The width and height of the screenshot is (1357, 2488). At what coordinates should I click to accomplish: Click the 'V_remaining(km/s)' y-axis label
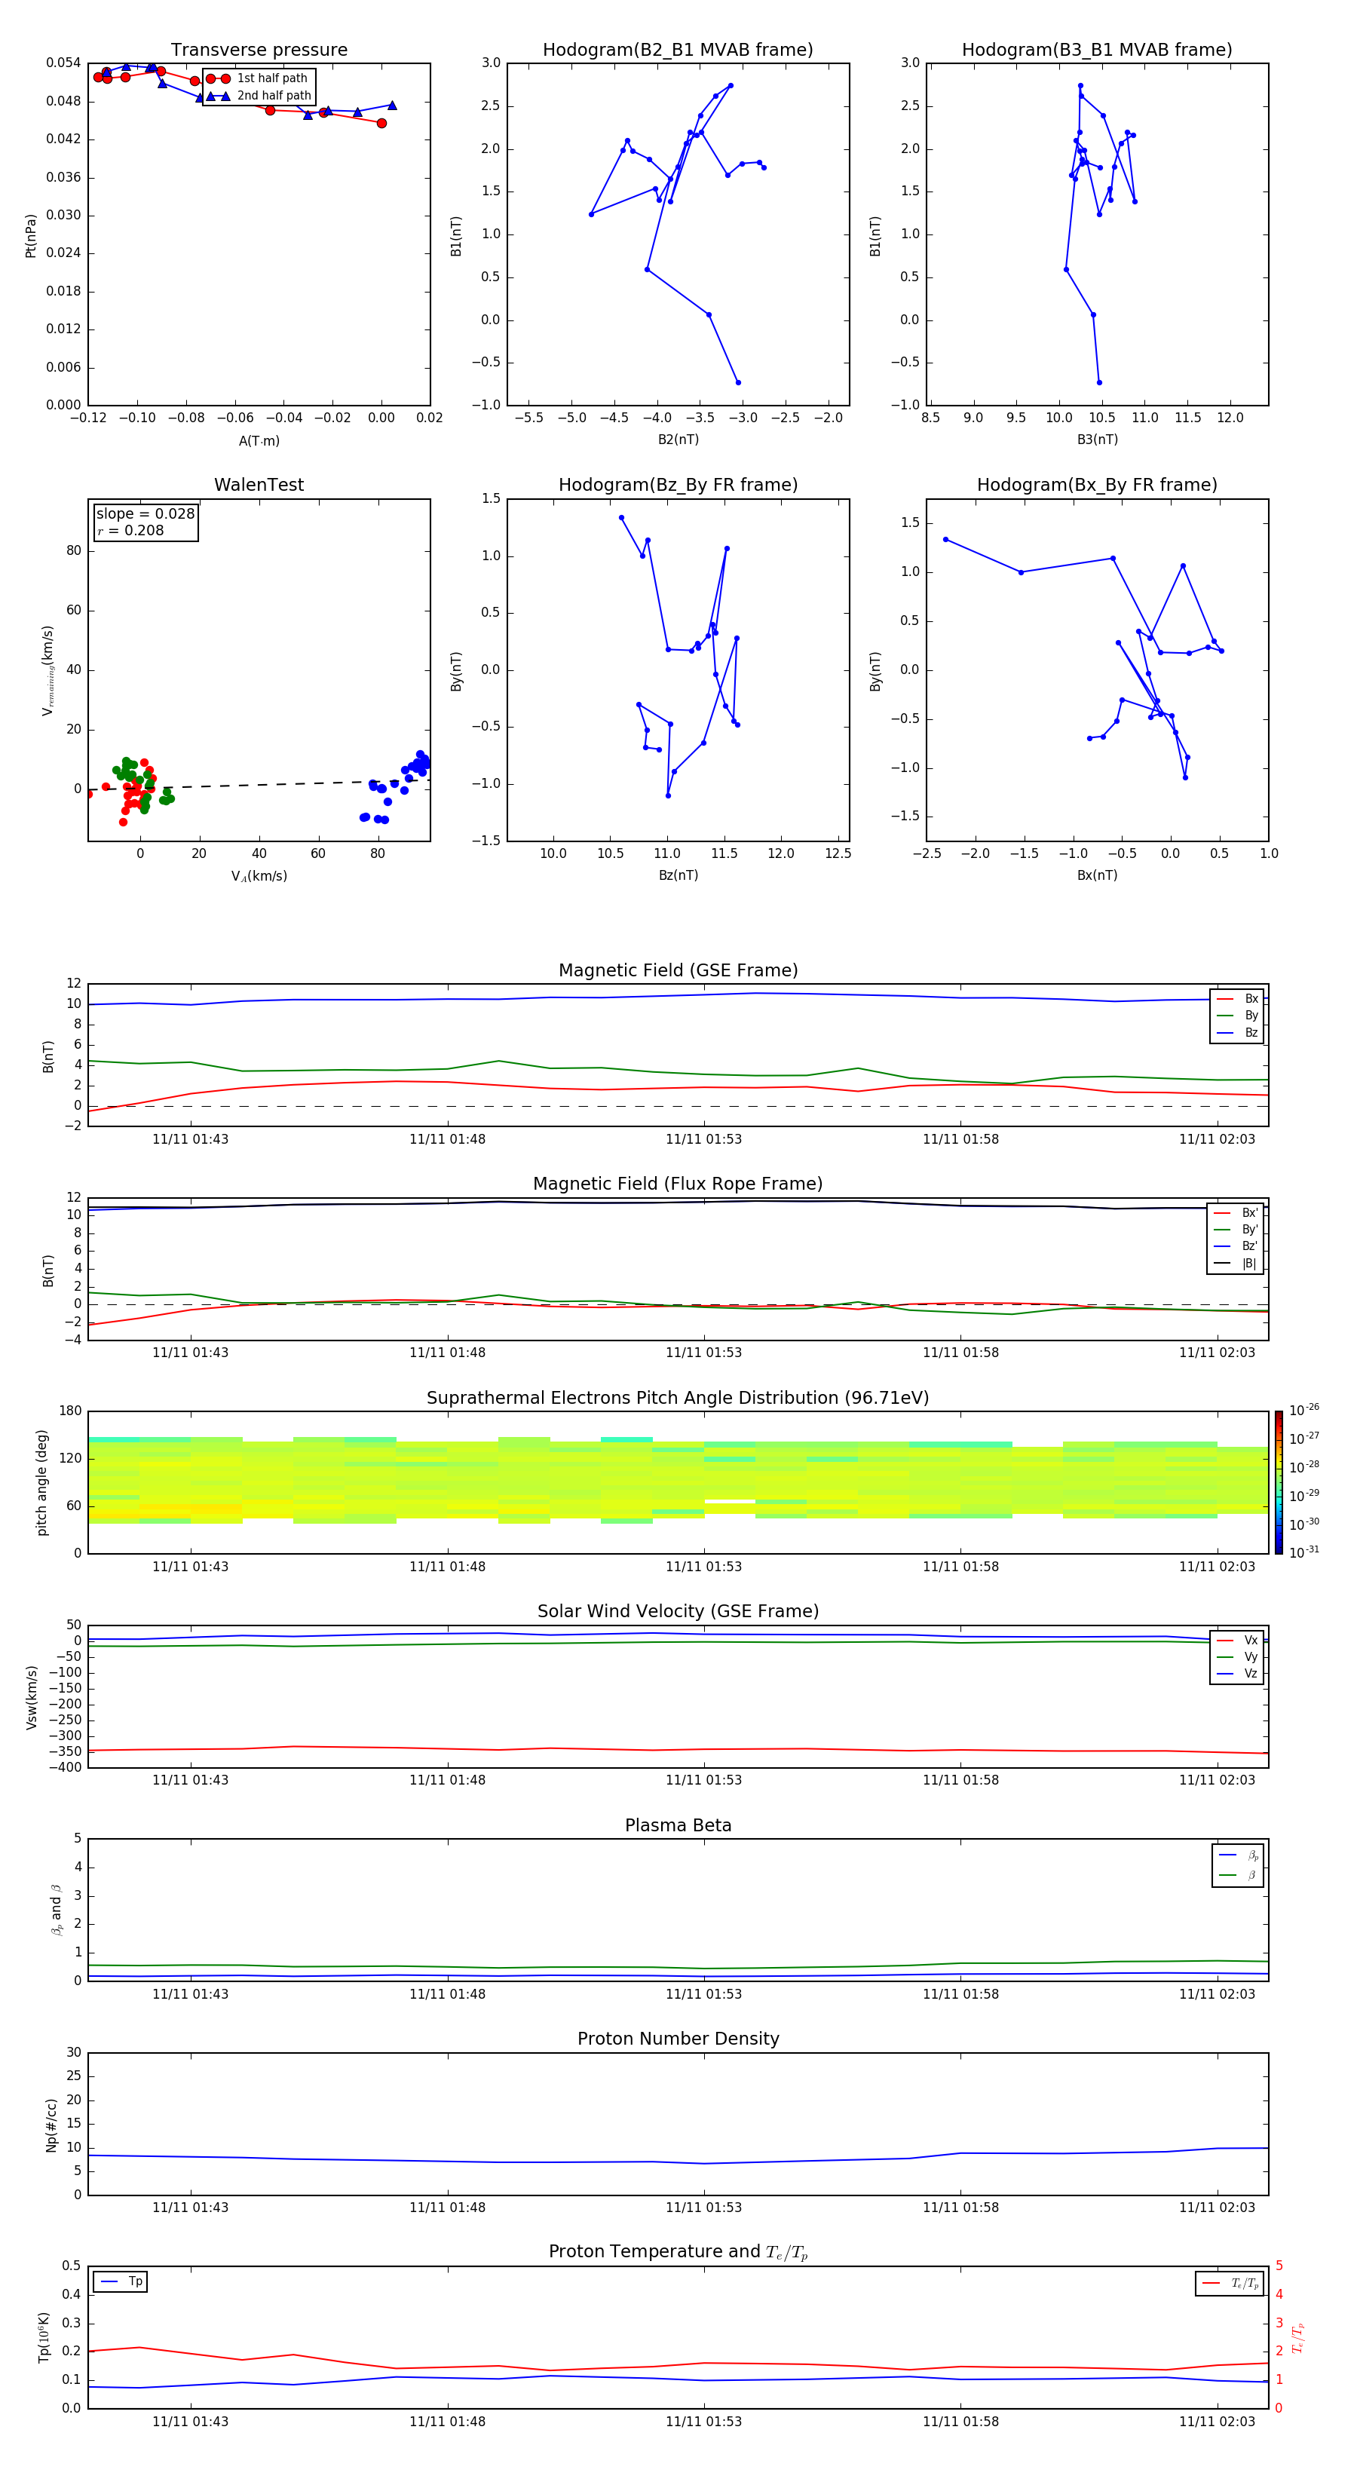click(x=47, y=670)
